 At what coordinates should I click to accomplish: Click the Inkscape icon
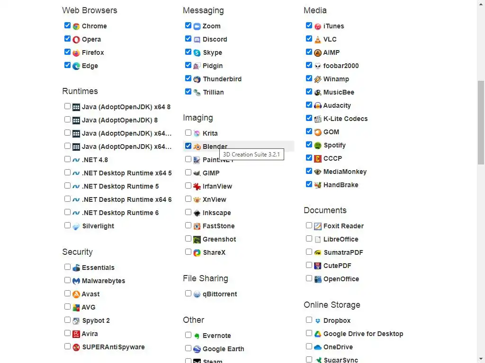tap(197, 213)
